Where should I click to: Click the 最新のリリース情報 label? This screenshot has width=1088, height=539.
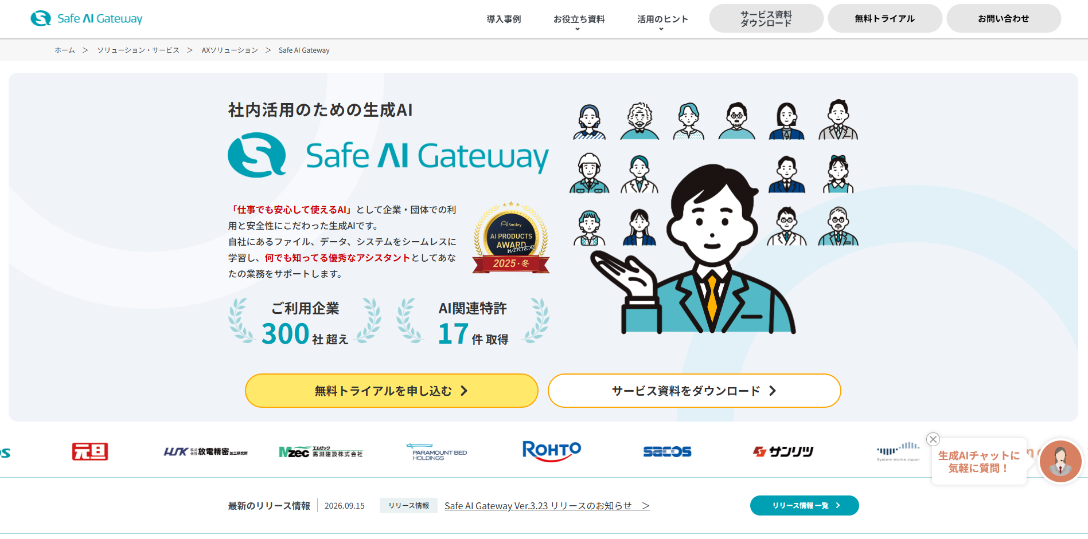click(269, 506)
